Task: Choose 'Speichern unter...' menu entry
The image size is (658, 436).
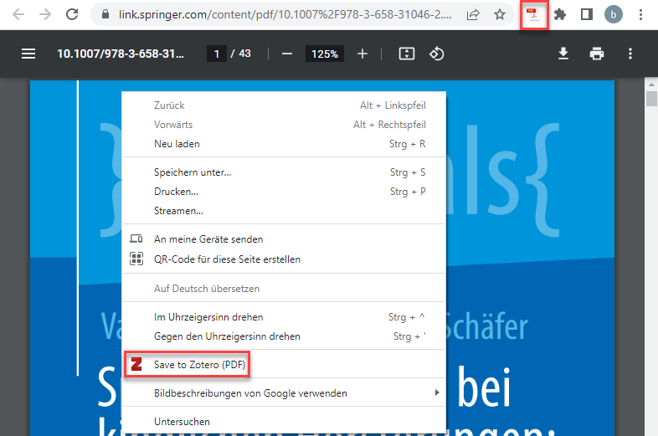Action: [284, 172]
